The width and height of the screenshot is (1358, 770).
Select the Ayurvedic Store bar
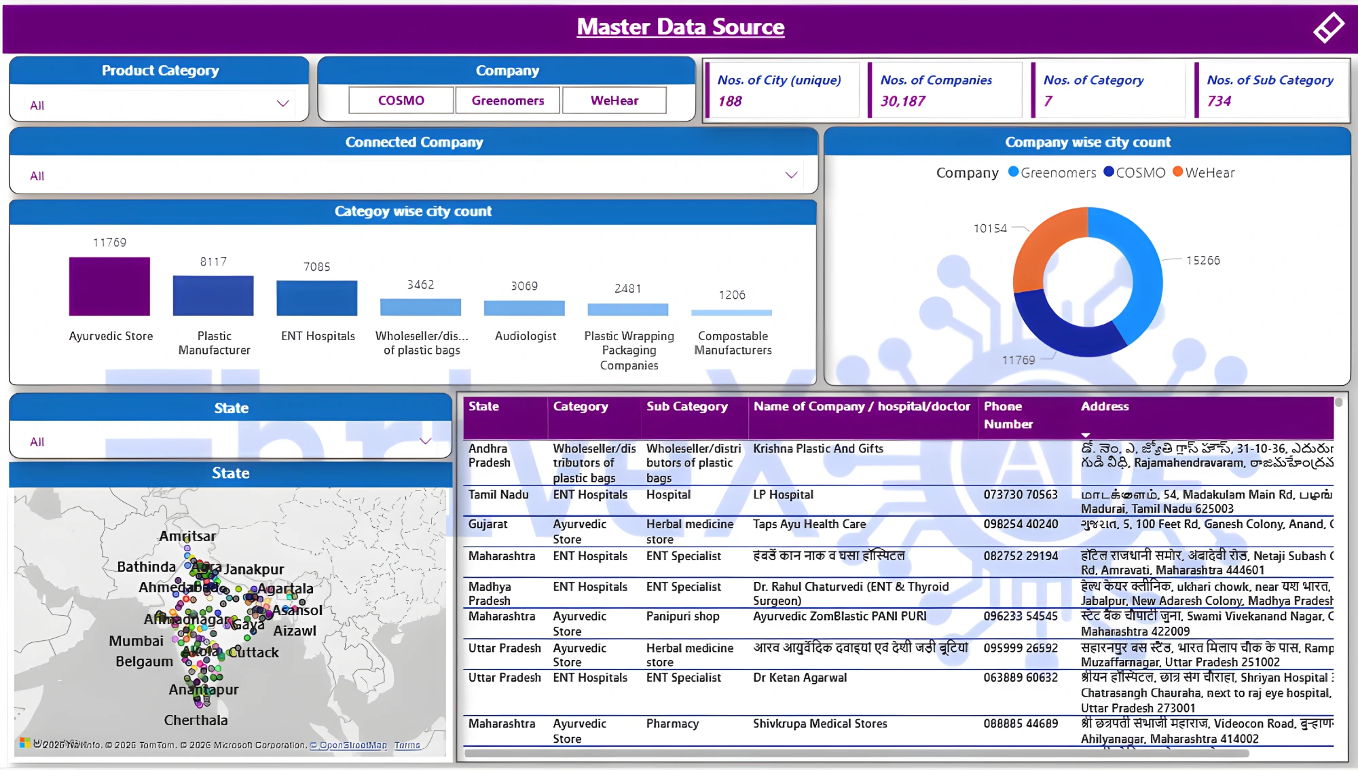point(109,286)
